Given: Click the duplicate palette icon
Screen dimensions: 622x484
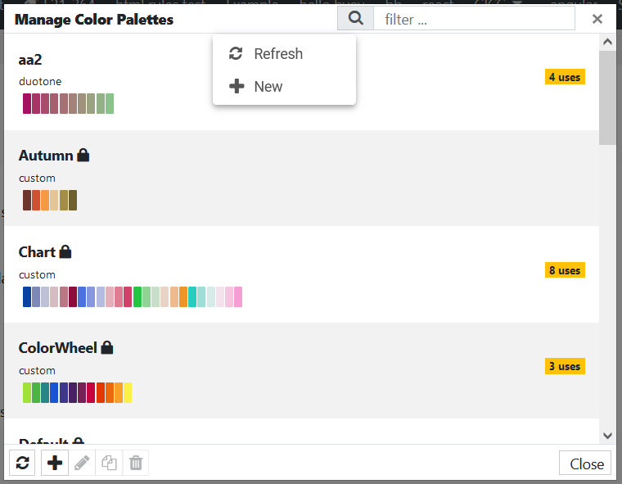Looking at the screenshot, I should pos(109,463).
